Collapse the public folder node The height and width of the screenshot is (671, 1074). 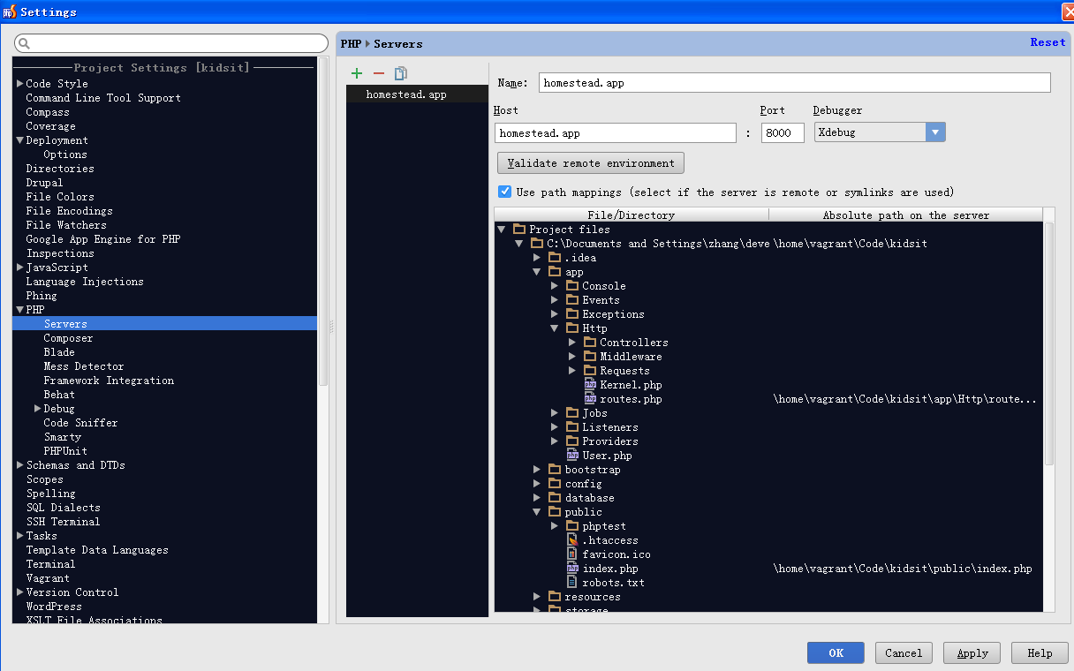[537, 512]
